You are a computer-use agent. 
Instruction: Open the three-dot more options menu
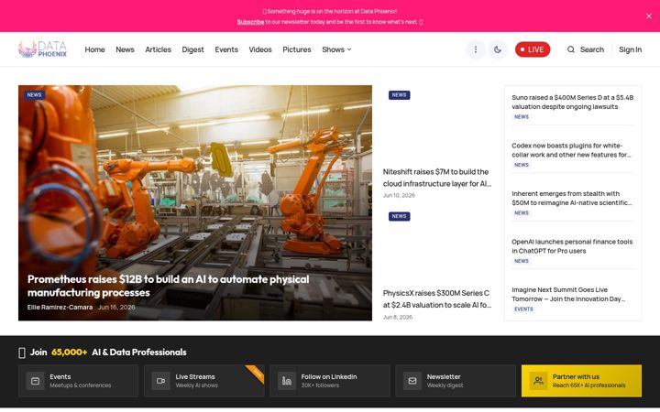[475, 49]
